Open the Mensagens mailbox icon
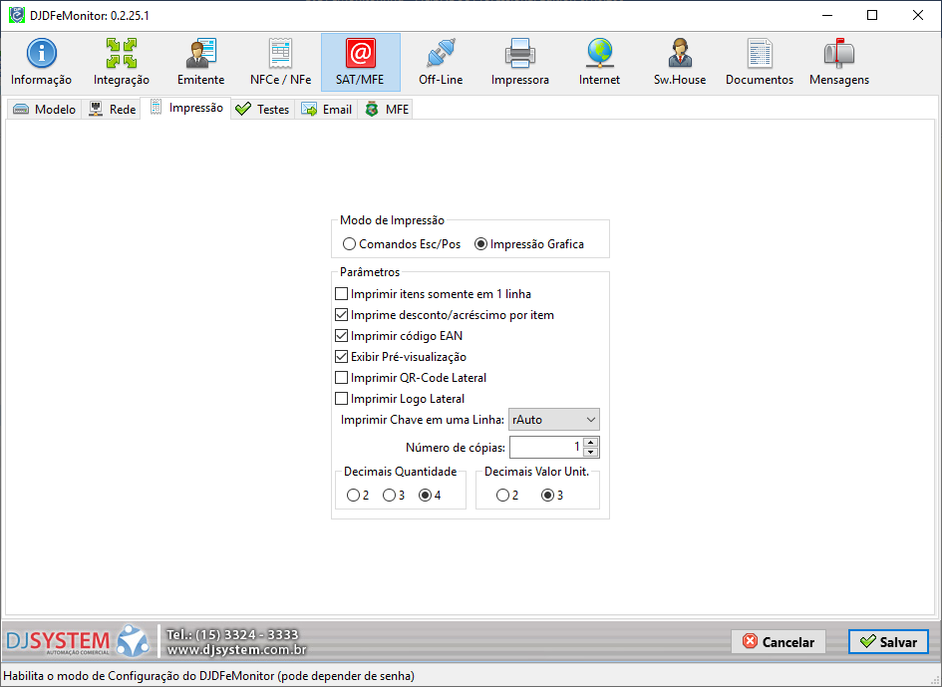This screenshot has width=942, height=687. click(839, 62)
